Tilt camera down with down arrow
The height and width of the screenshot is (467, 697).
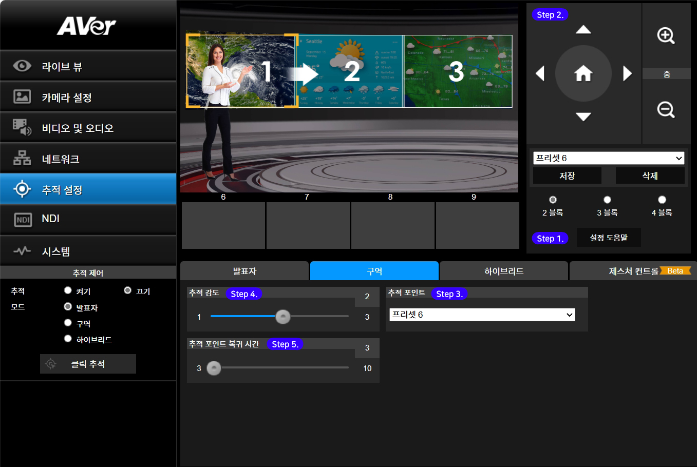[x=583, y=117]
